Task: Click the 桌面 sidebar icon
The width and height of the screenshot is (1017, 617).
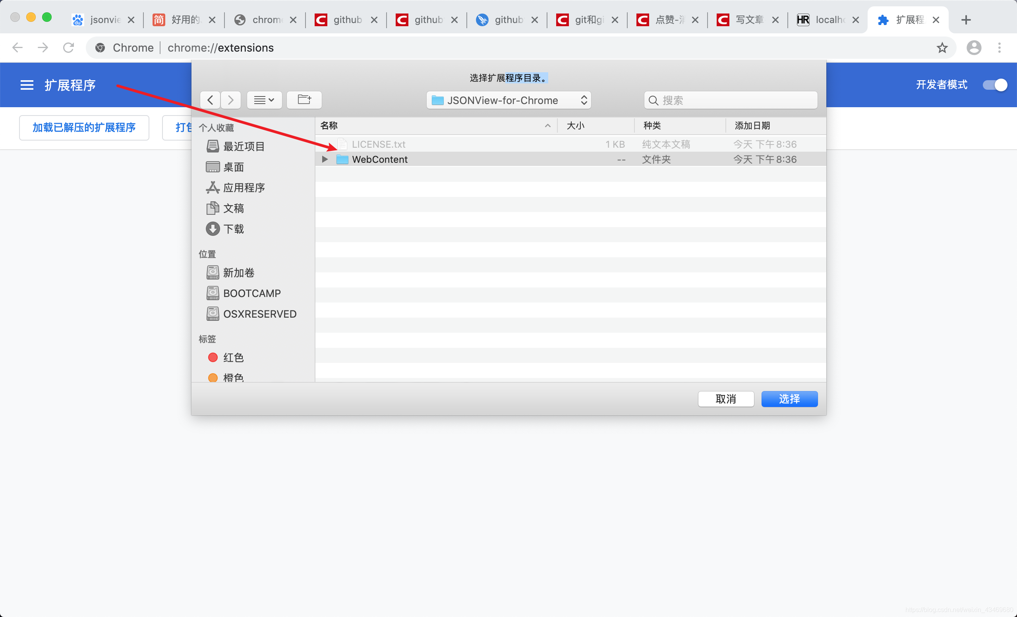Action: click(213, 167)
